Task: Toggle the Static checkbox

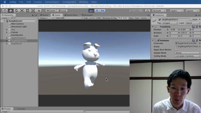Action: coord(191,19)
